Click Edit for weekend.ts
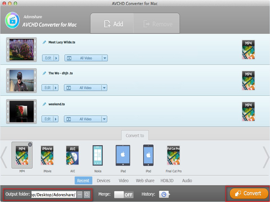This screenshot has height=202, width=270. 48,119
